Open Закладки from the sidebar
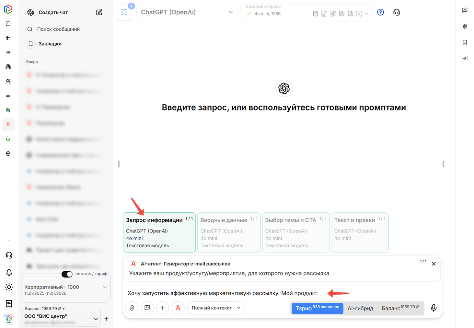The image size is (474, 328). pos(50,43)
